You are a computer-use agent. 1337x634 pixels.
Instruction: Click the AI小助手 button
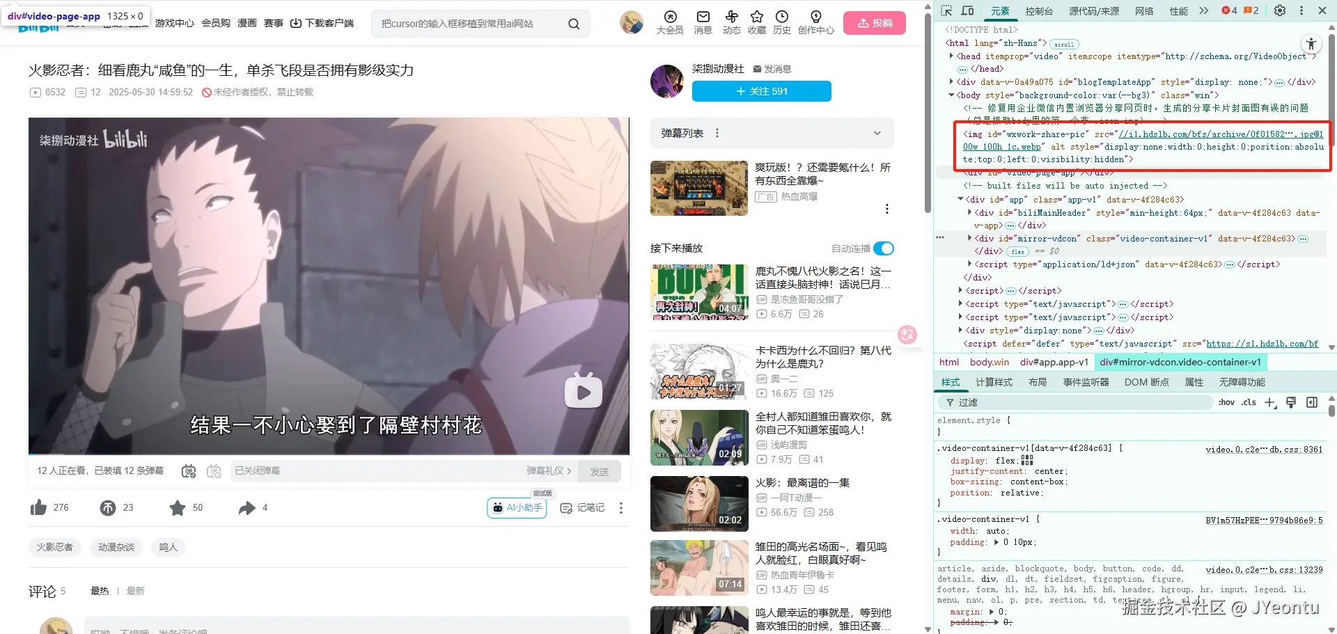(517, 508)
